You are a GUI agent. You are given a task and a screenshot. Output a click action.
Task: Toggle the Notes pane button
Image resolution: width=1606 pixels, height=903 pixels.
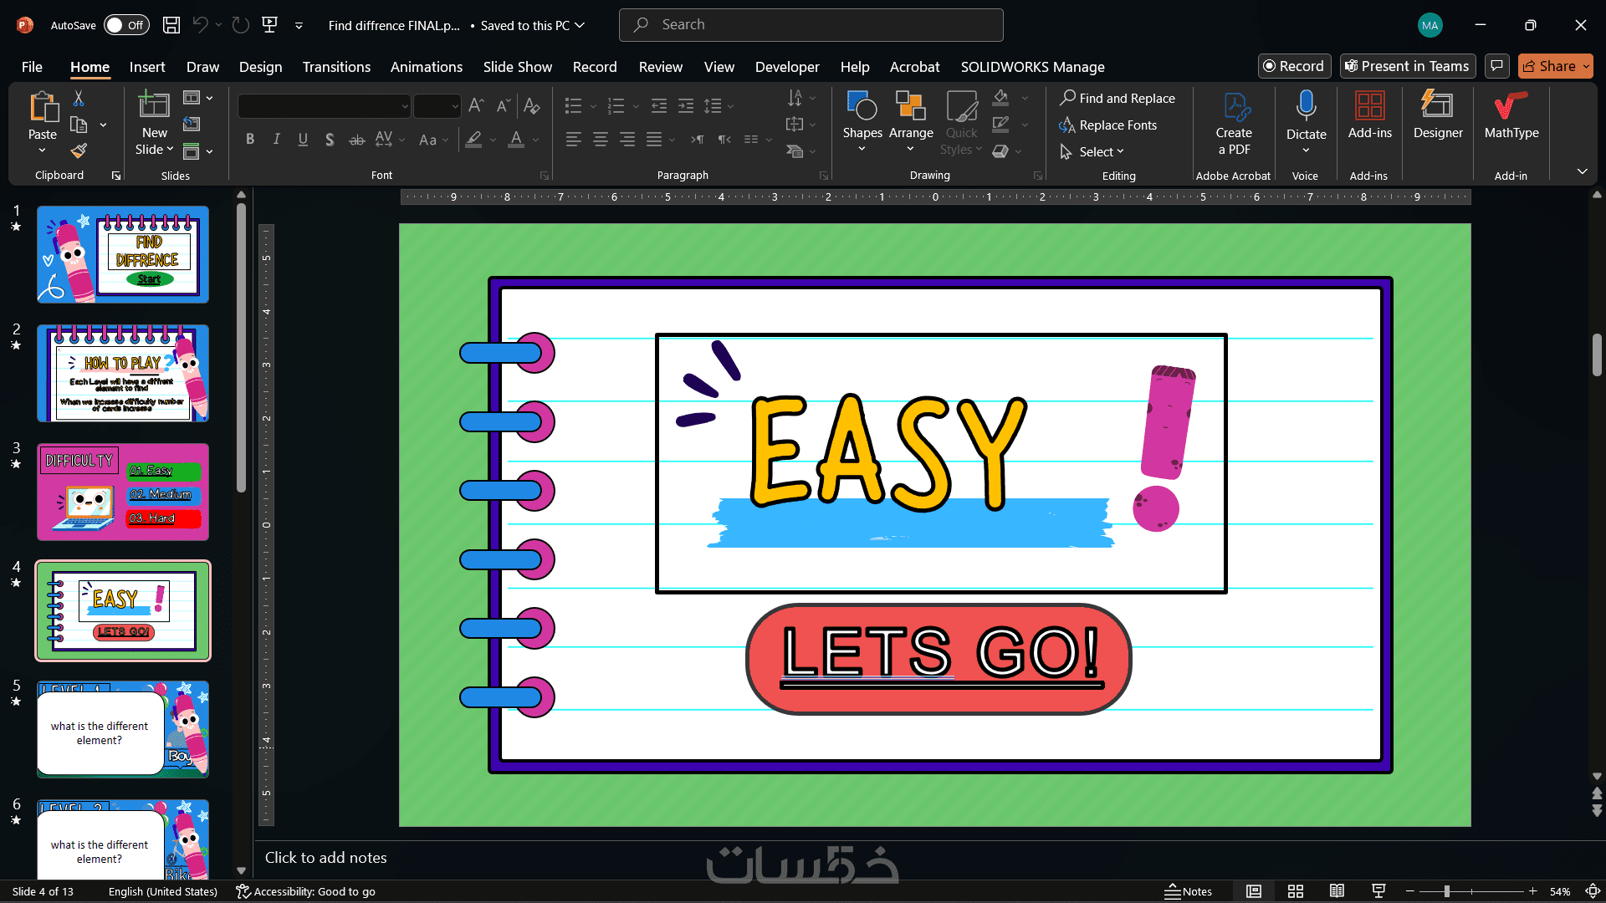[x=1189, y=891]
